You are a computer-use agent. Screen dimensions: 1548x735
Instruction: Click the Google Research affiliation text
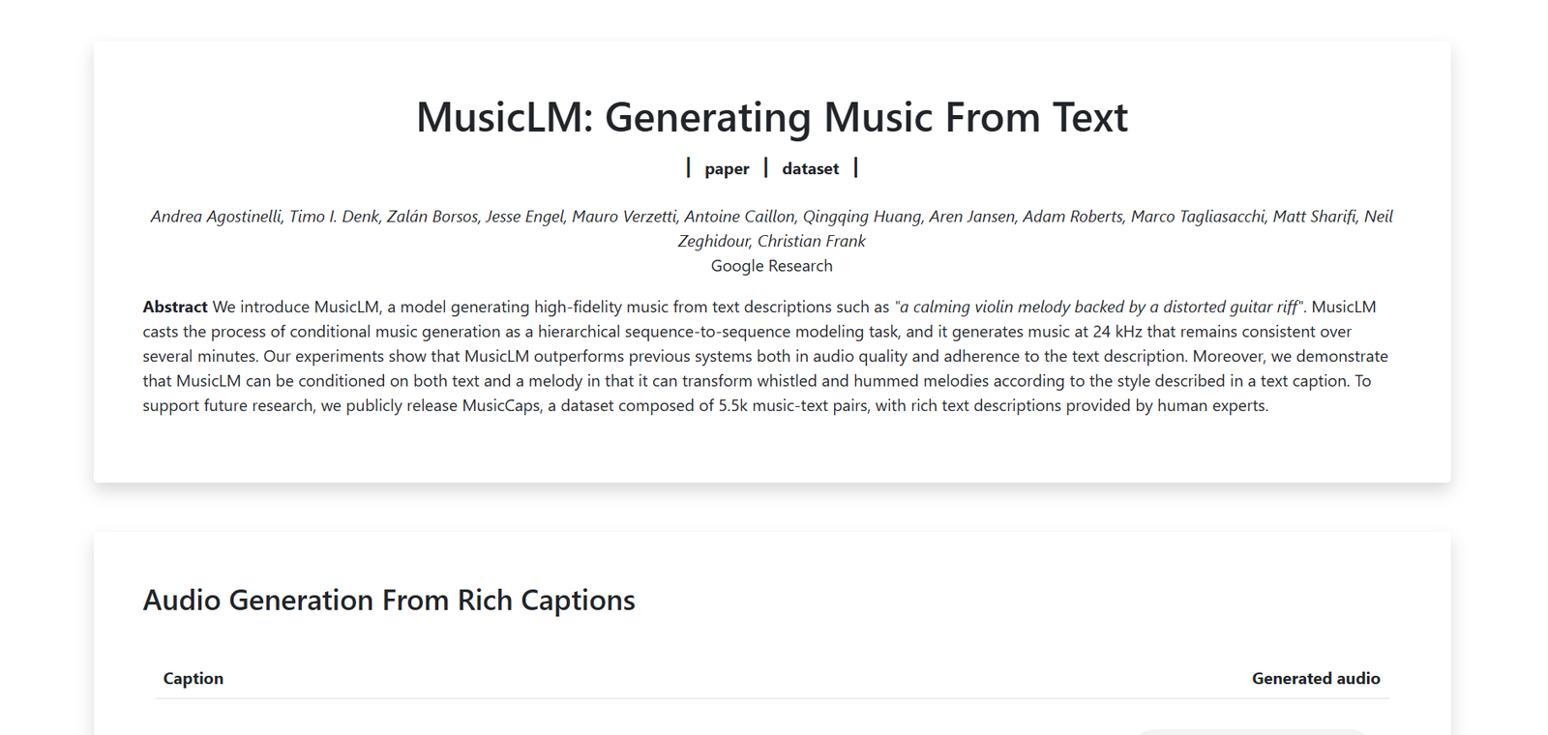click(771, 266)
